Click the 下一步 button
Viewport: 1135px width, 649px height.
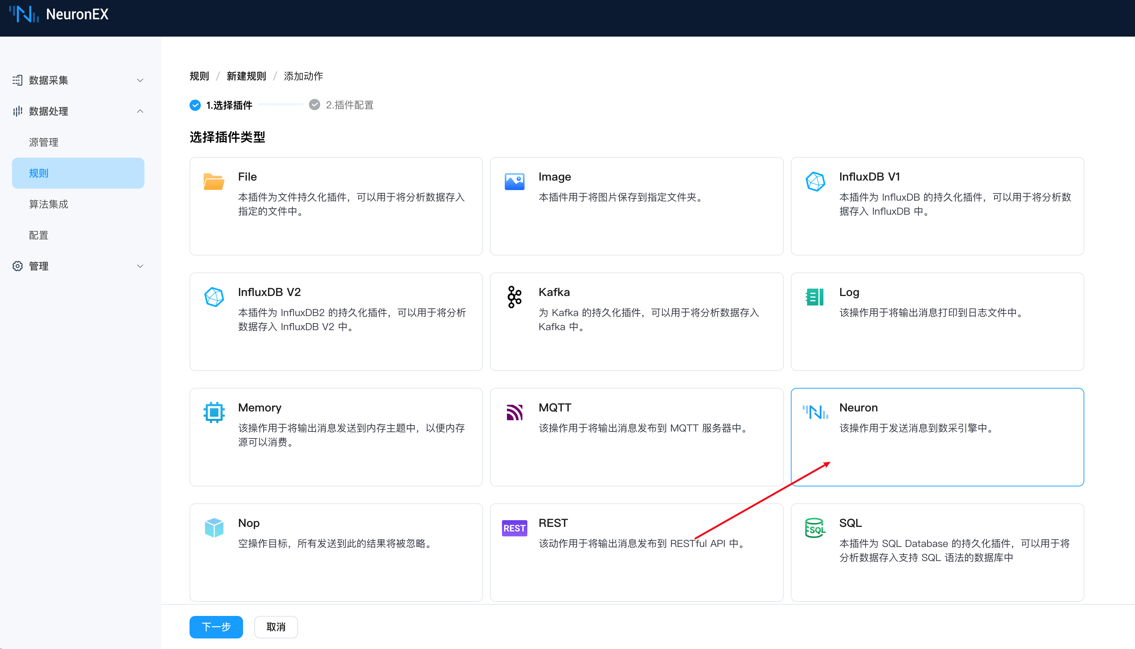[x=216, y=627]
